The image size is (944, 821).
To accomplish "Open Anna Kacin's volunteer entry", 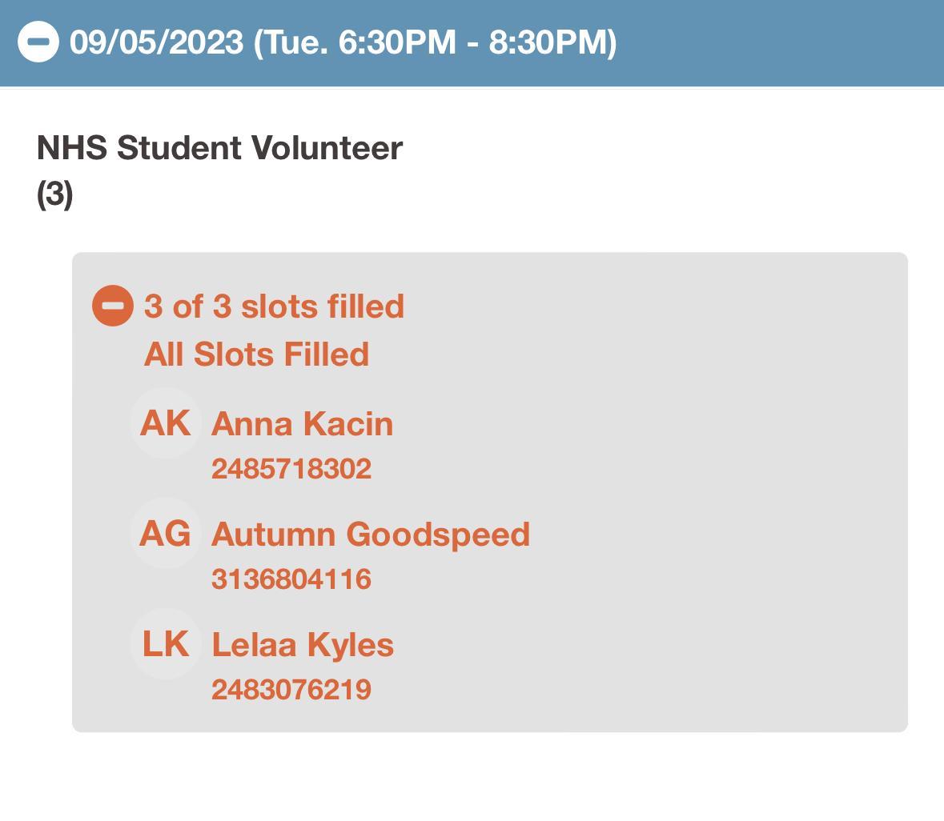I will pos(302,424).
